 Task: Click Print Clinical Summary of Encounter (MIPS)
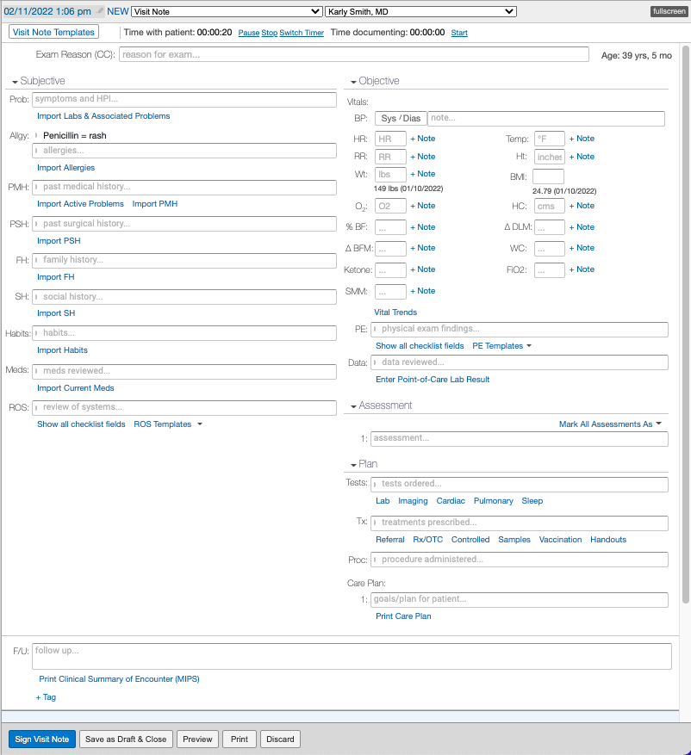tap(119, 679)
